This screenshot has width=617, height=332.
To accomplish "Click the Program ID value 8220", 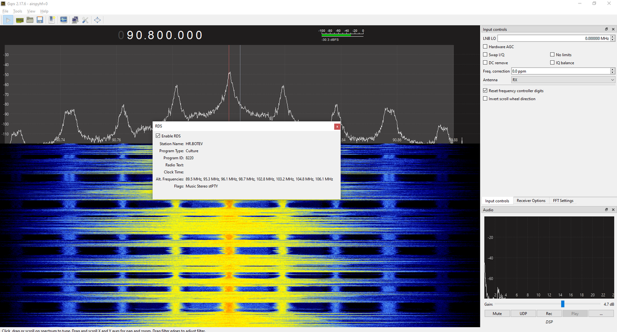I will point(190,158).
